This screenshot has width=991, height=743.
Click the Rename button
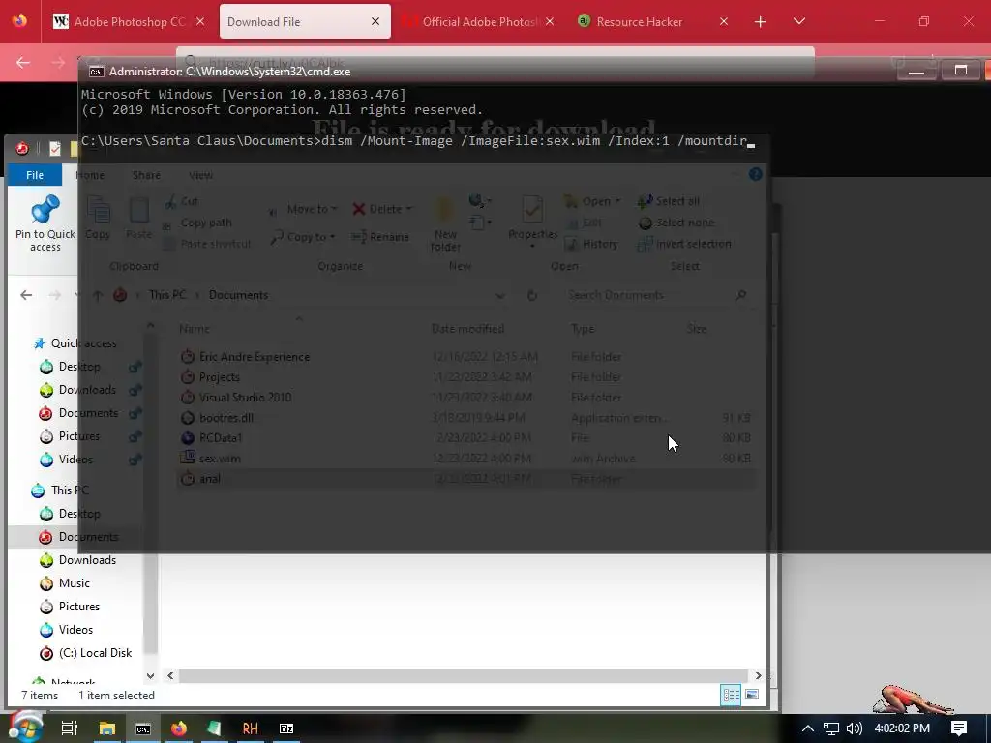380,237
